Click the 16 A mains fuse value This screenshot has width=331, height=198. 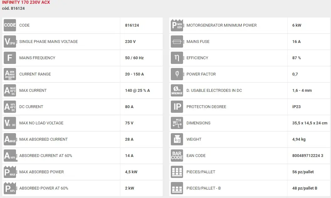coord(297,42)
